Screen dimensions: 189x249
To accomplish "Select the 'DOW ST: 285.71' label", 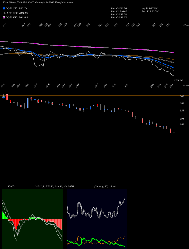I will point(17,8).
